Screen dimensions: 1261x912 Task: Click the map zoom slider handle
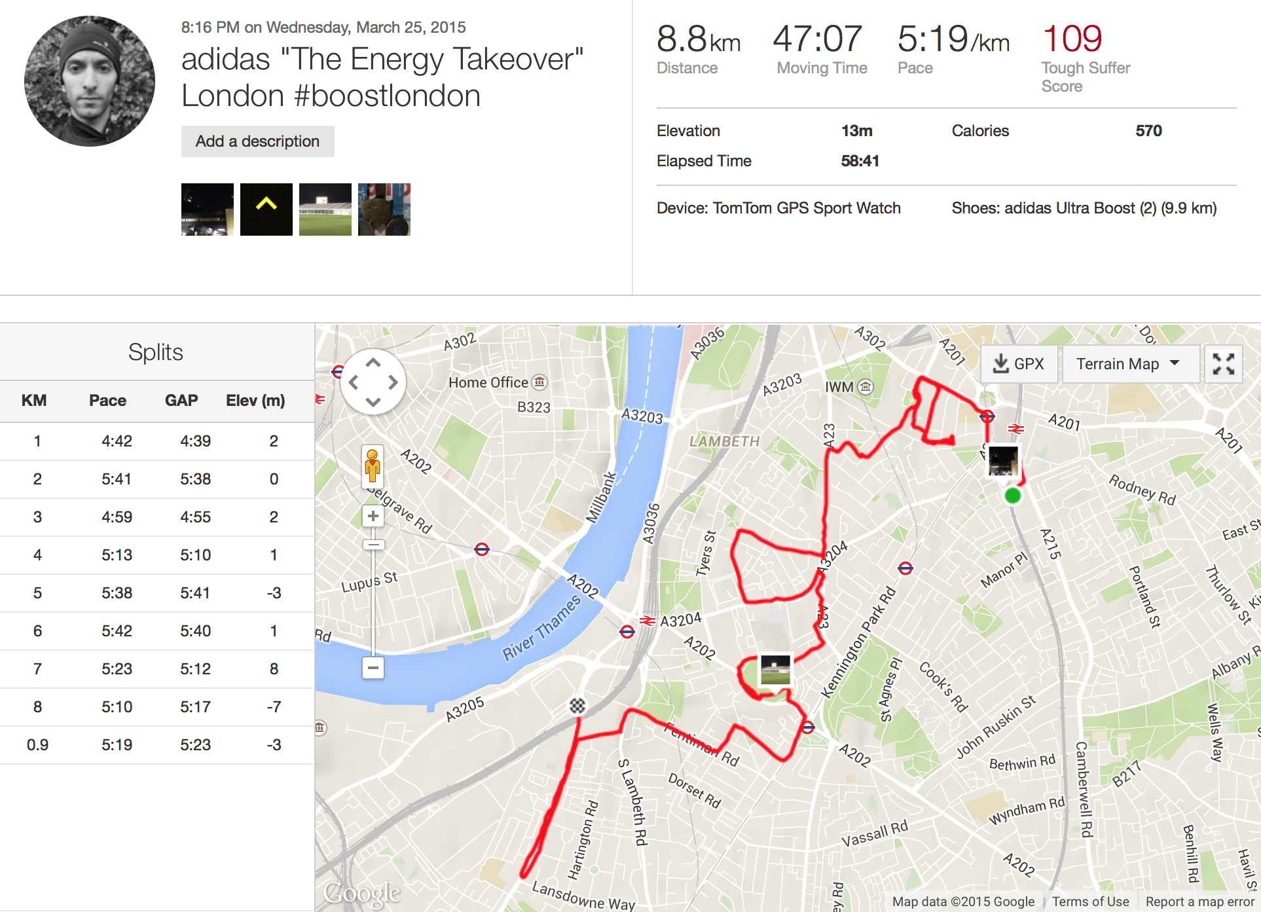coord(373,545)
